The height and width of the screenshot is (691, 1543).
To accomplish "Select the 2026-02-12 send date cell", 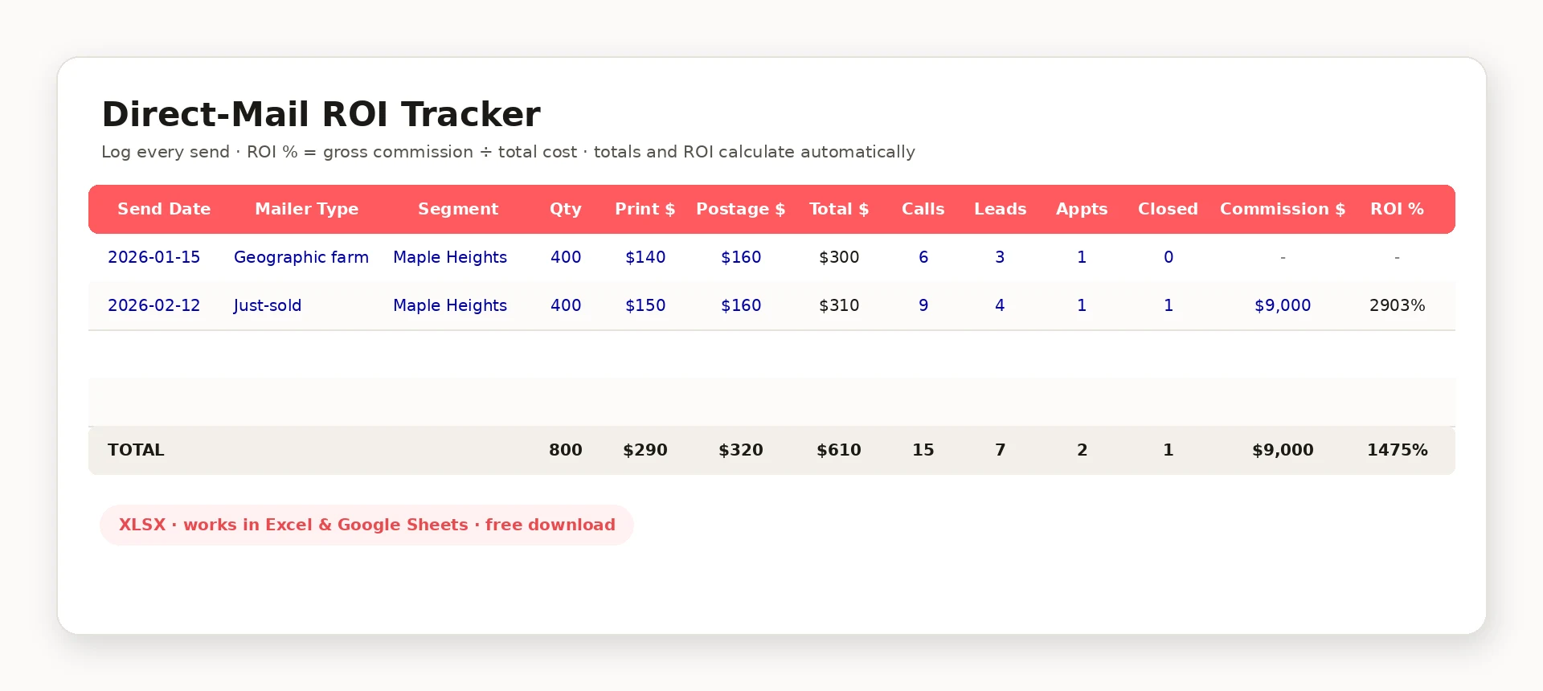I will [x=154, y=305].
